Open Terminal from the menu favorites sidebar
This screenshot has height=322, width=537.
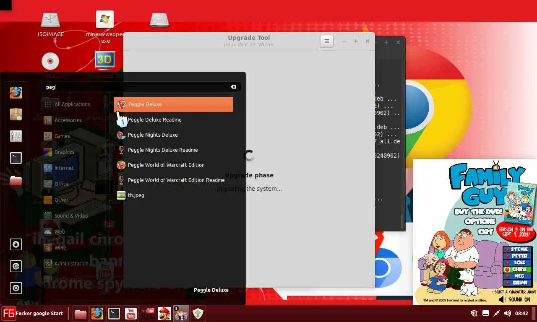16,158
